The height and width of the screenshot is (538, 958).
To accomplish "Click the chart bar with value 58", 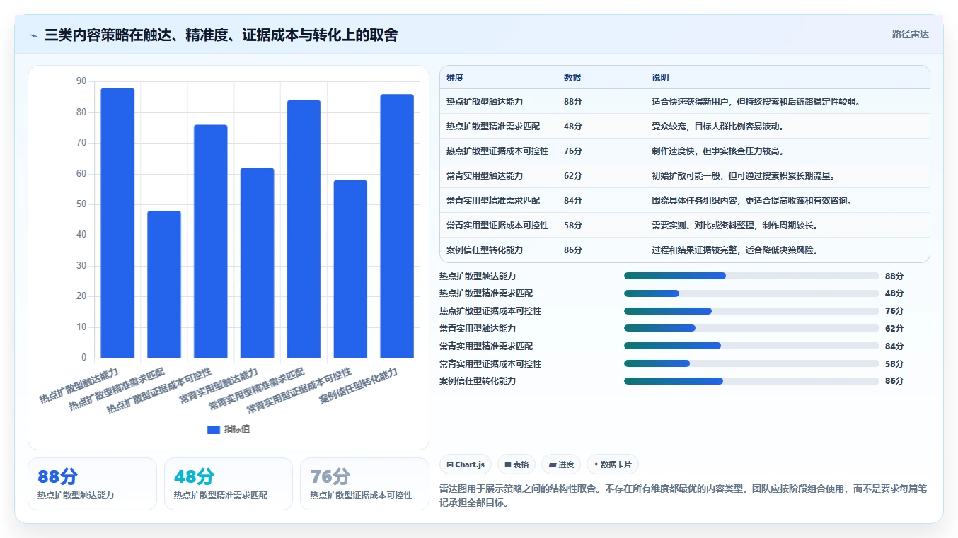I will click(350, 269).
